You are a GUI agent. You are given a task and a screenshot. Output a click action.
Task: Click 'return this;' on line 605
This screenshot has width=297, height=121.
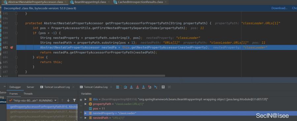[51, 62]
